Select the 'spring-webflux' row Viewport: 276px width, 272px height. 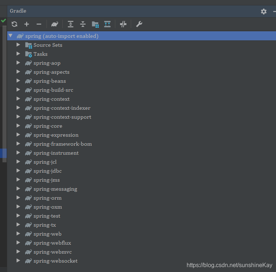click(x=142, y=243)
